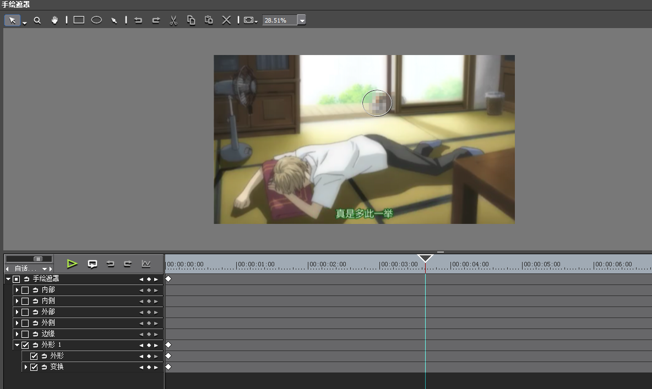Click the 00:00:04:00 mark on timeline ruler

coord(451,265)
